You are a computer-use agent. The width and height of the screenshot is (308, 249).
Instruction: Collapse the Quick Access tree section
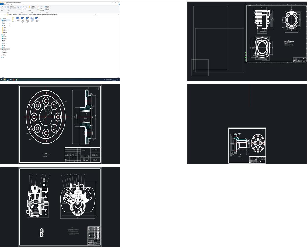pyautogui.click(x=1, y=18)
